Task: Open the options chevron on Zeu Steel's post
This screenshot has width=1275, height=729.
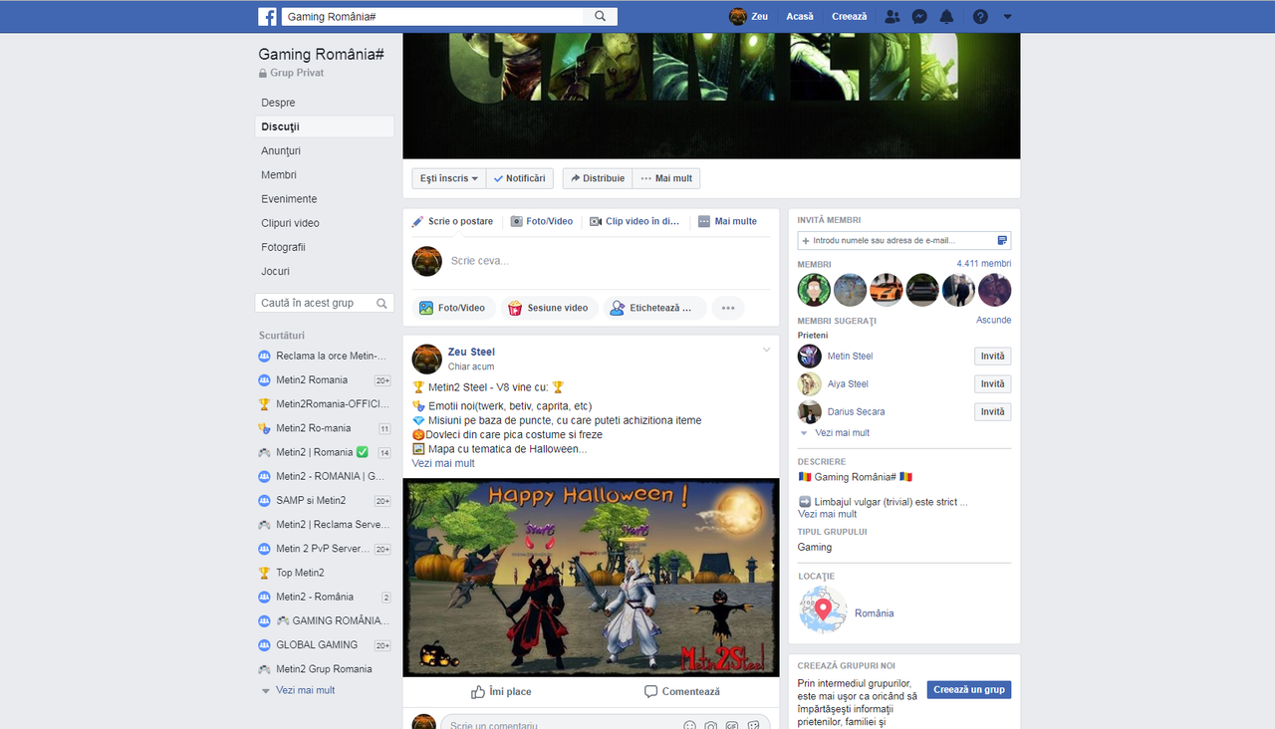Action: 766,350
